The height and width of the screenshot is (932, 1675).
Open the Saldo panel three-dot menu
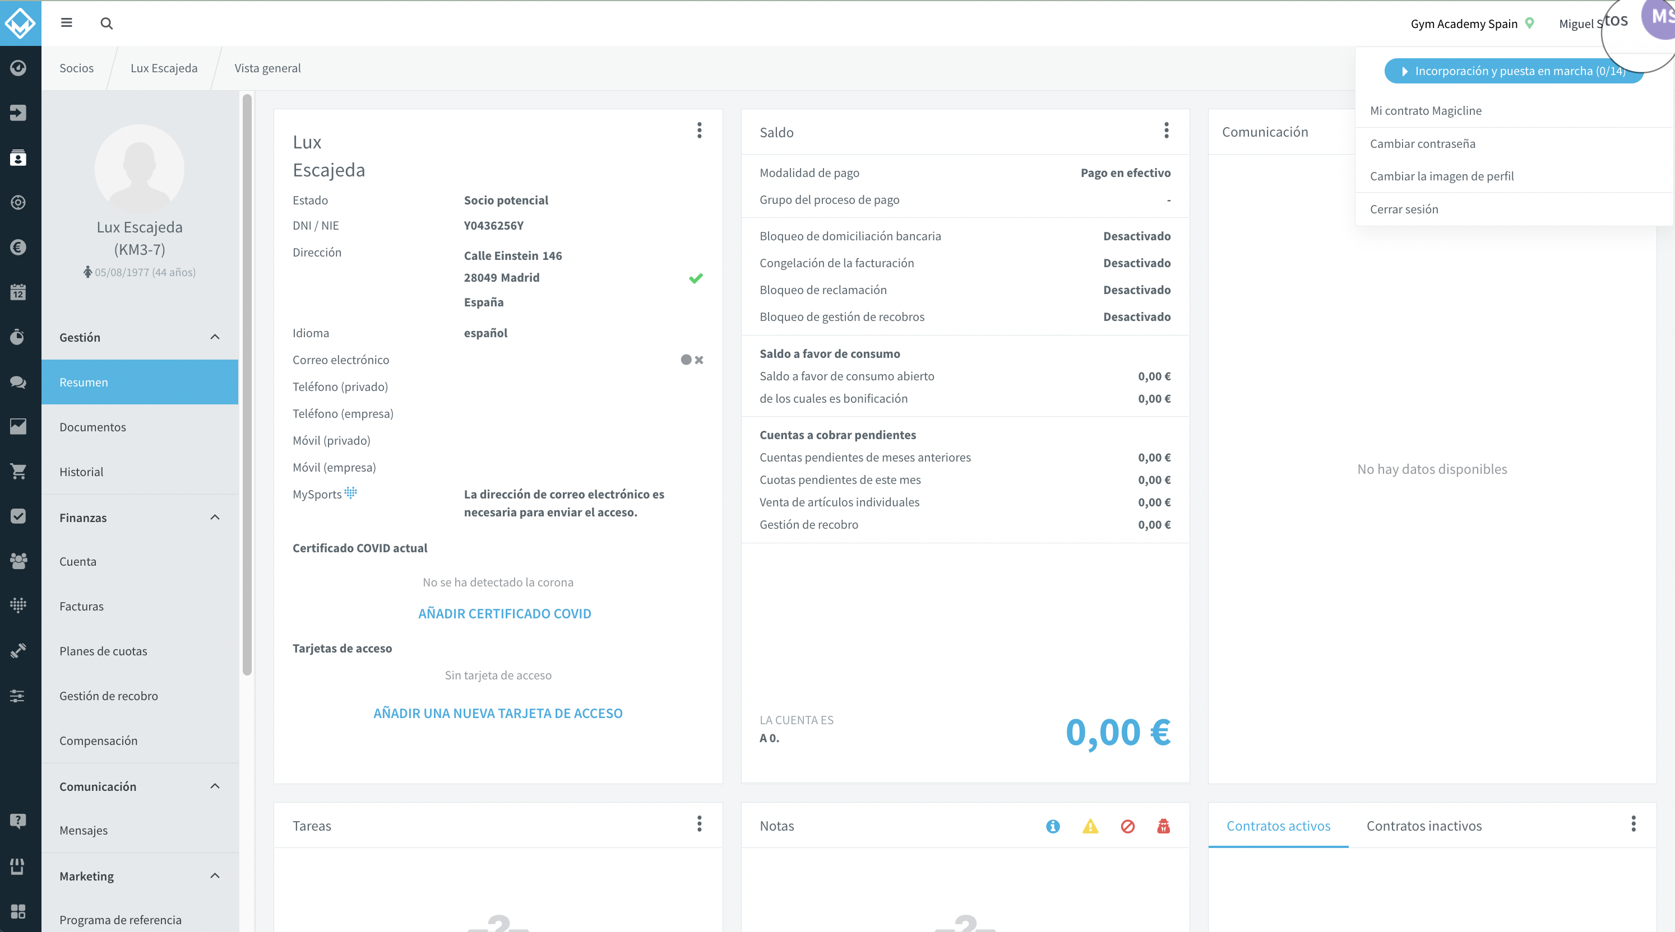click(1167, 131)
